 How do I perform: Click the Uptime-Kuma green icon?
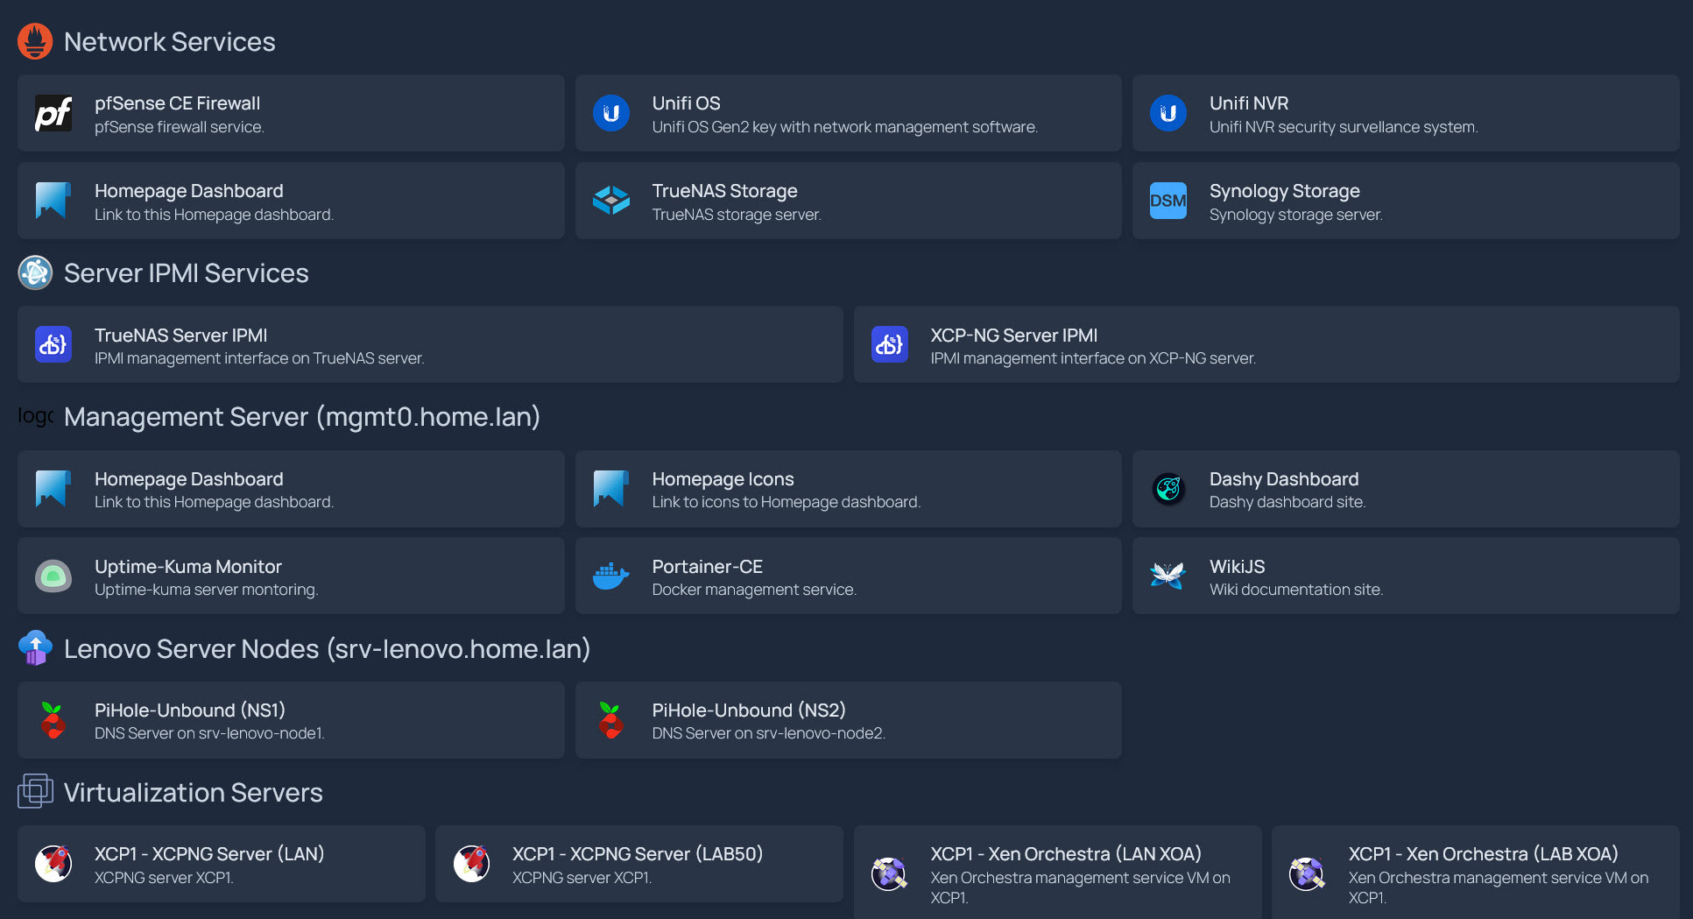(x=53, y=576)
